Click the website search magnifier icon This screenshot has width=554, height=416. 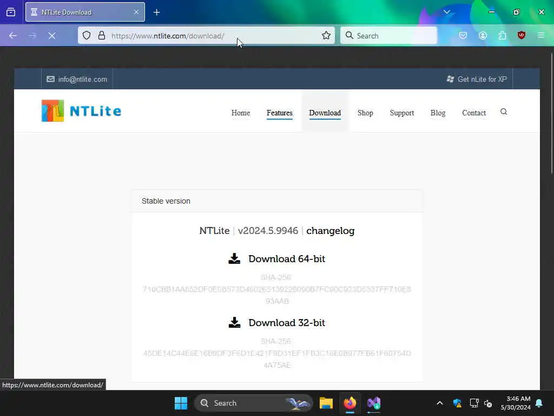pyautogui.click(x=504, y=112)
